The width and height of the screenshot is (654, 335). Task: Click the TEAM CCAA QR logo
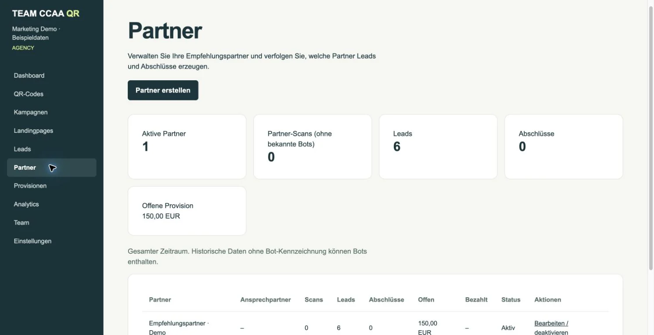point(46,14)
